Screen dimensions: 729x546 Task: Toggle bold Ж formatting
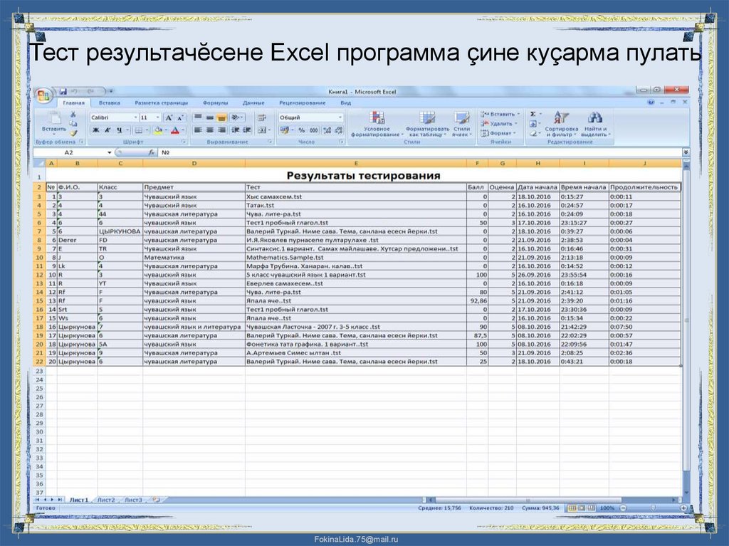[x=96, y=130]
